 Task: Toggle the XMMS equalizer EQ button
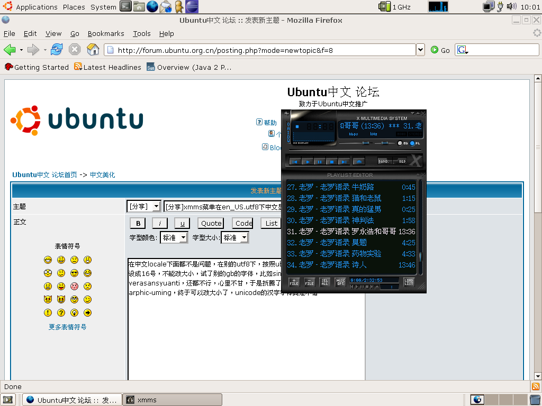tap(402, 143)
